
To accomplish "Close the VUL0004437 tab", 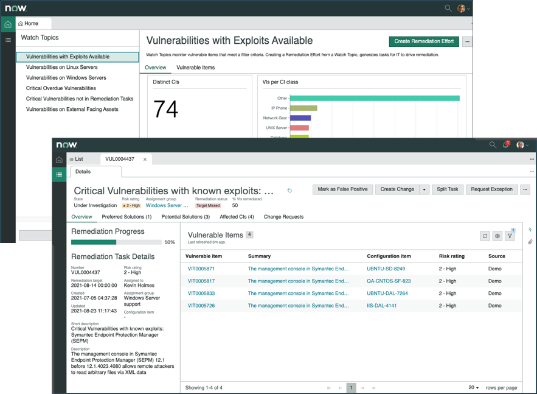I will [145, 160].
